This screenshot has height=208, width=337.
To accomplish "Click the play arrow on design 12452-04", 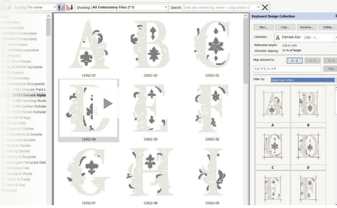I will pos(108,104).
